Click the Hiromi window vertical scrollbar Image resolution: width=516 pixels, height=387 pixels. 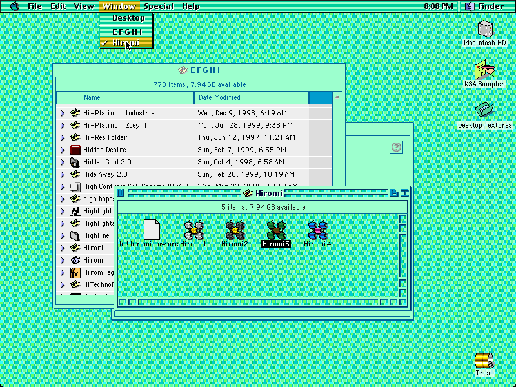tap(402, 256)
